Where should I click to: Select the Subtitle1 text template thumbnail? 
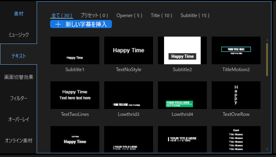click(x=75, y=50)
